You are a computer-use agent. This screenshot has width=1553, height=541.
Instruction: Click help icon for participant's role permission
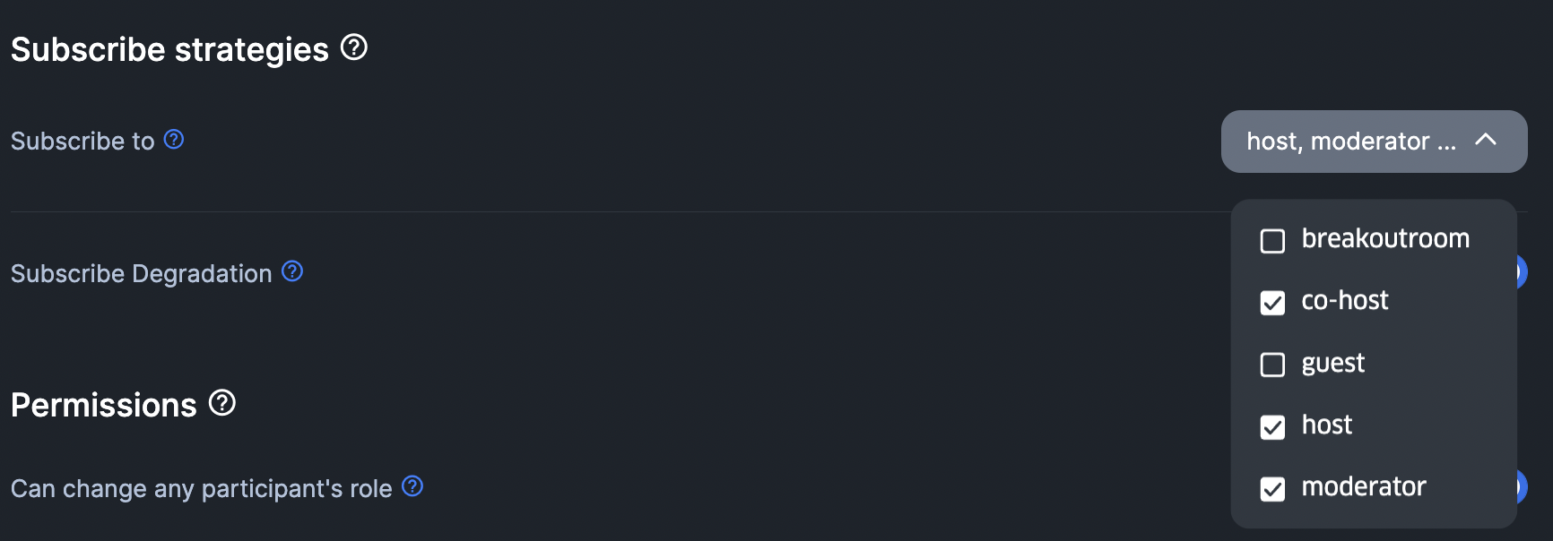click(x=412, y=486)
